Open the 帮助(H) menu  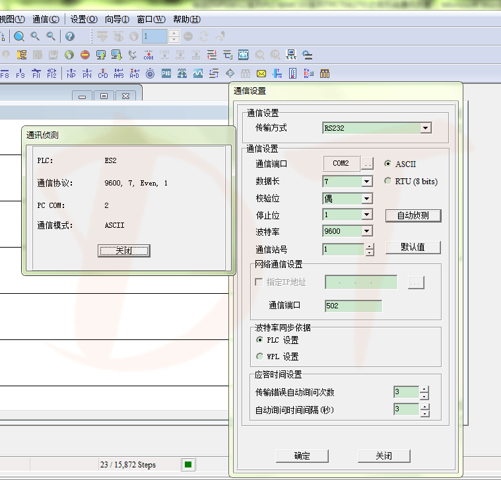187,20
